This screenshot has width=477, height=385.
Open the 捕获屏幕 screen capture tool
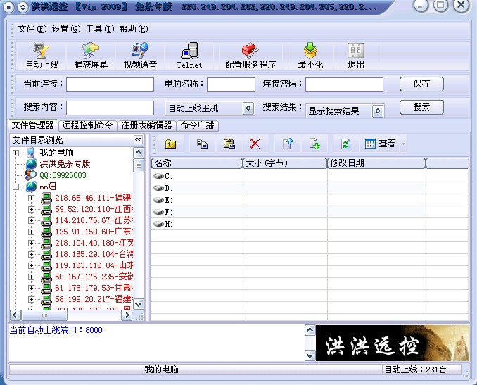pyautogui.click(x=91, y=56)
